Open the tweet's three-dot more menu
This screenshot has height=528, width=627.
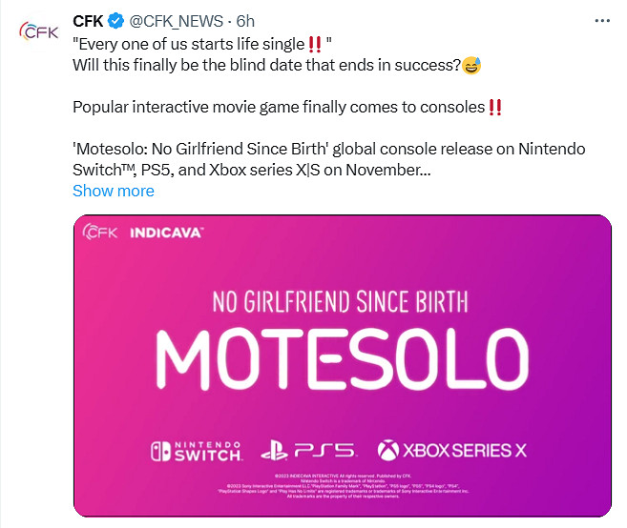[x=599, y=20]
